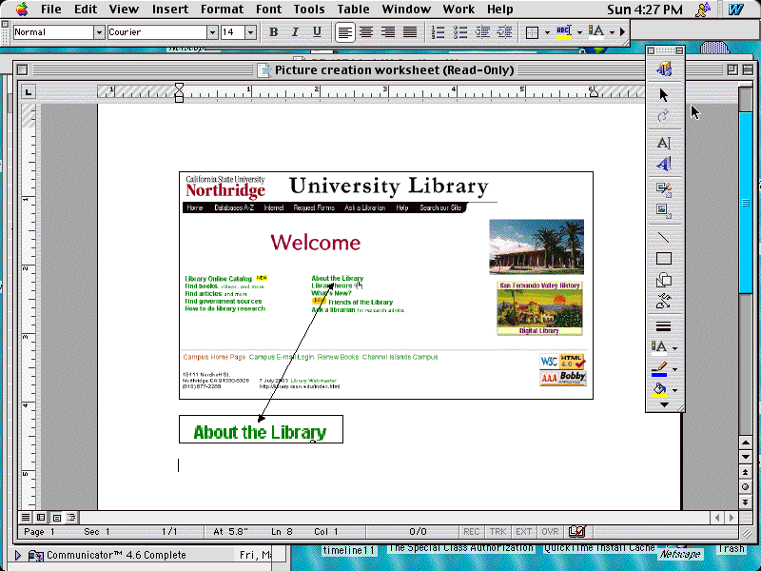
Task: Insert a Text Box from Drawing palette
Action: pos(663,143)
